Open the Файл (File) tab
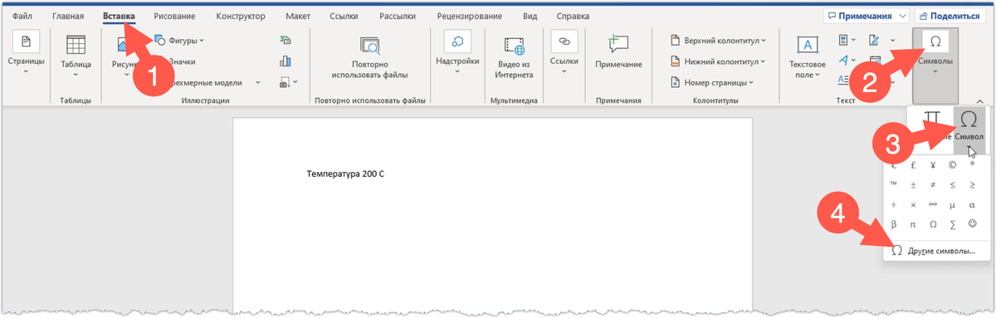Image resolution: width=996 pixels, height=318 pixels. (x=22, y=16)
